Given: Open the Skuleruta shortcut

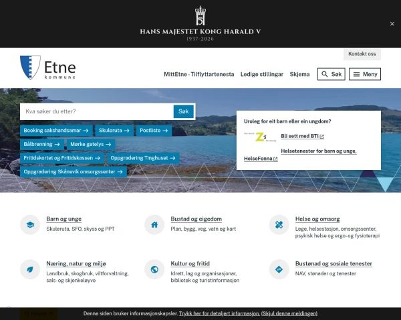Looking at the screenshot, I should pos(114,131).
